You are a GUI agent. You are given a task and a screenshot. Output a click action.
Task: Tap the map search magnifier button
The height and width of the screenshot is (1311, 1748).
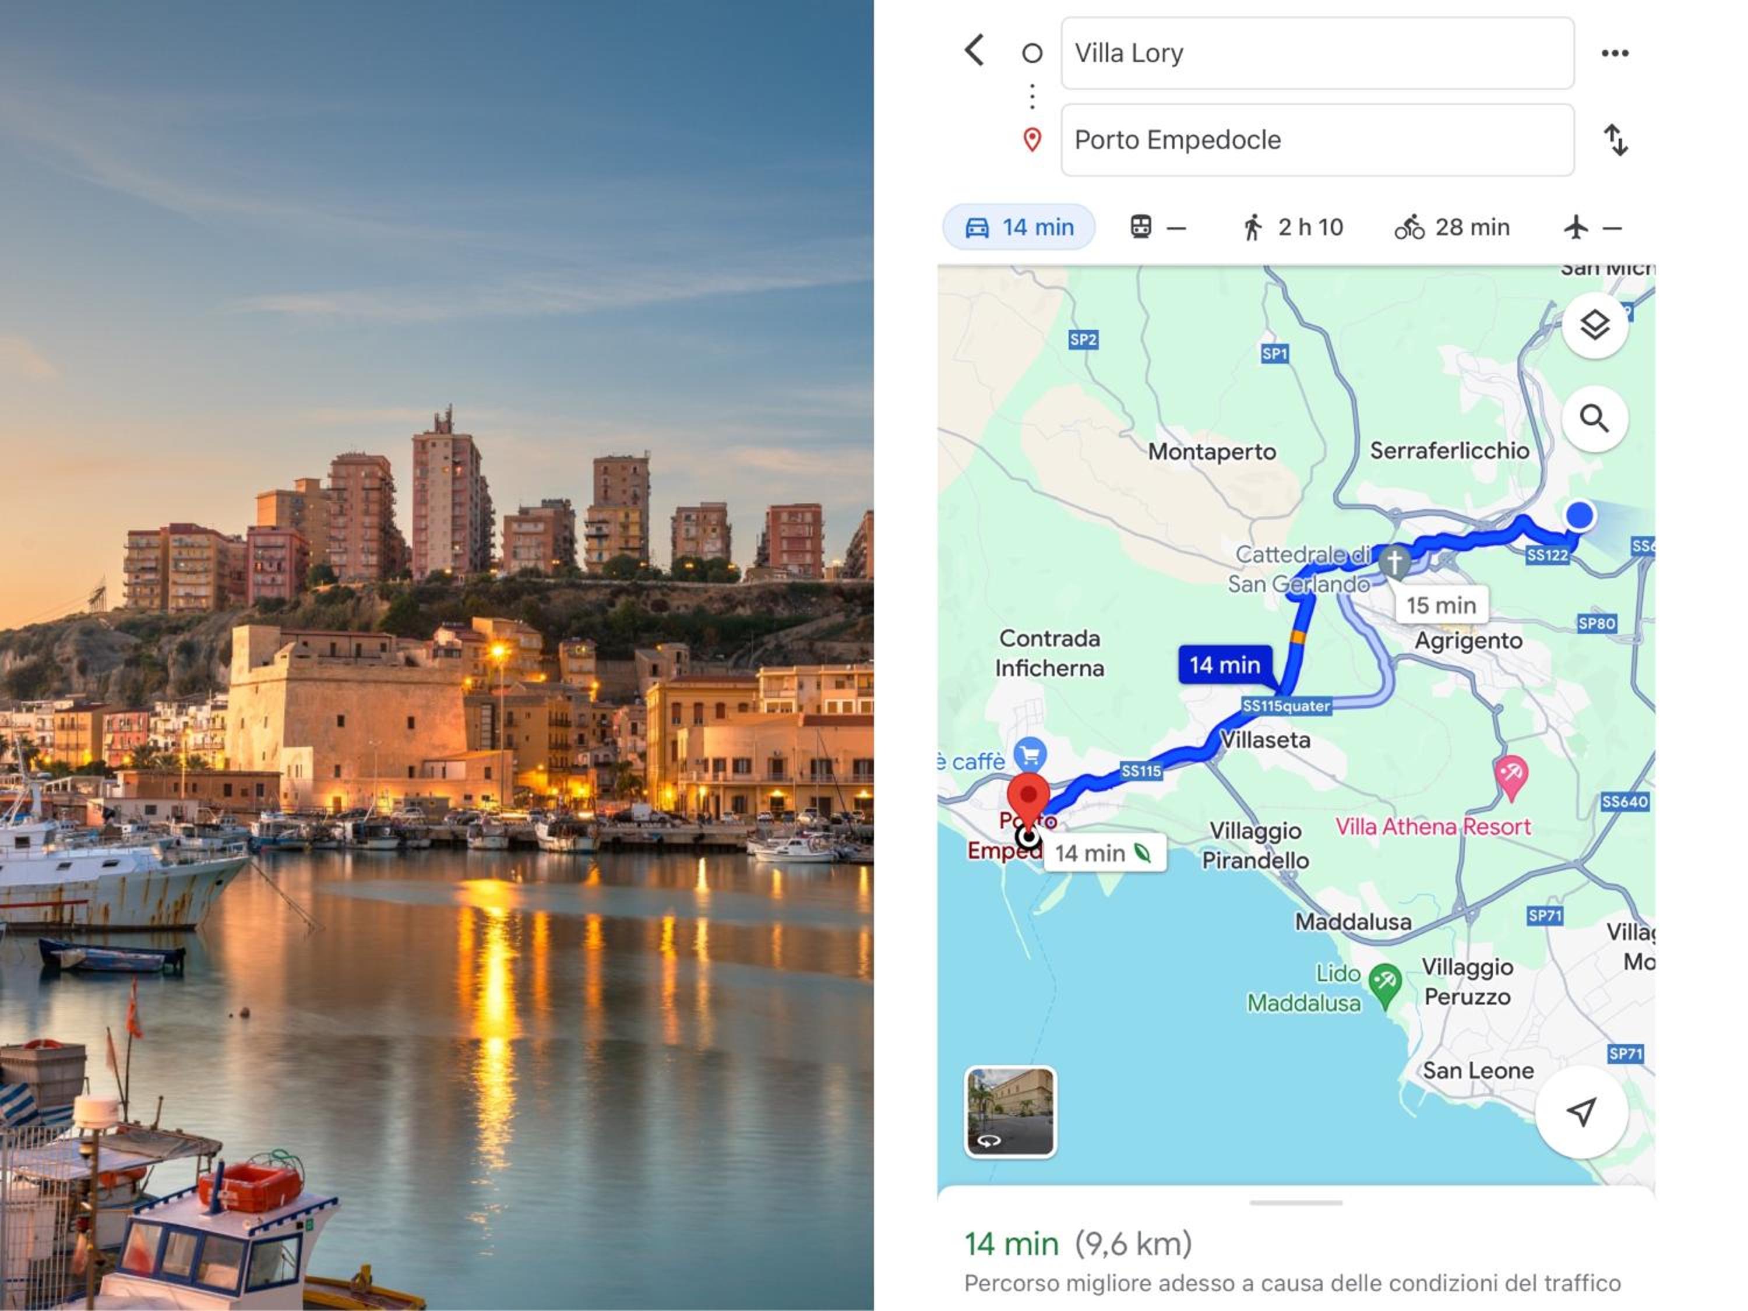pyautogui.click(x=1595, y=419)
